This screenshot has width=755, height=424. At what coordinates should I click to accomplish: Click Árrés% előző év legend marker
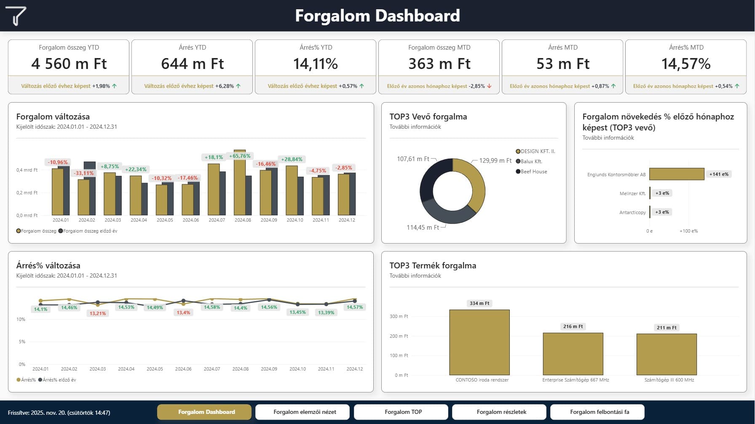tap(40, 380)
